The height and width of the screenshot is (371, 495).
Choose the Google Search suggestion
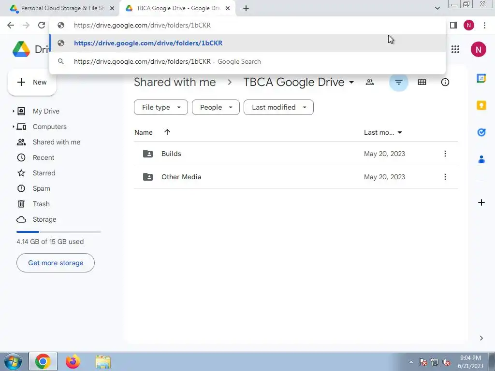(x=247, y=61)
